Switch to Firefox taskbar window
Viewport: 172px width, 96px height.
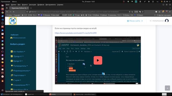(x=60, y=94)
